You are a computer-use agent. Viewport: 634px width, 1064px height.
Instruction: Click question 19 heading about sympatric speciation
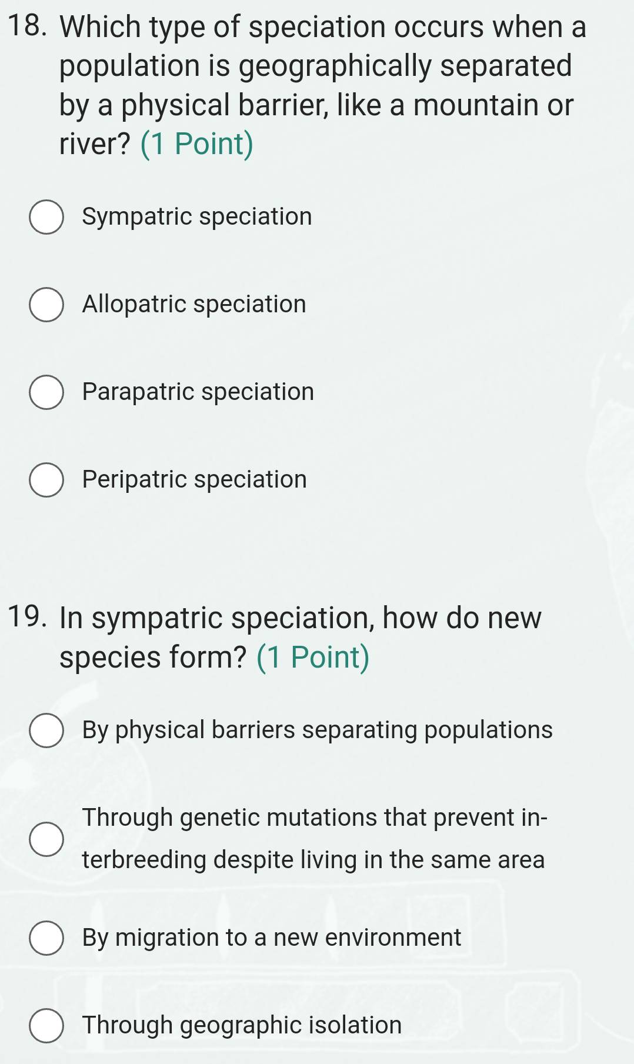tap(300, 619)
